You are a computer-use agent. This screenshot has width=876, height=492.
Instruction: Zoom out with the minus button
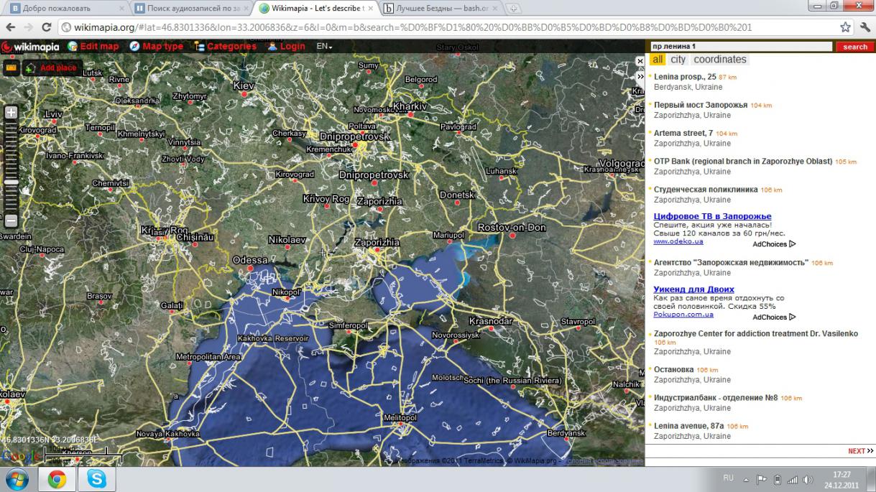click(x=11, y=221)
